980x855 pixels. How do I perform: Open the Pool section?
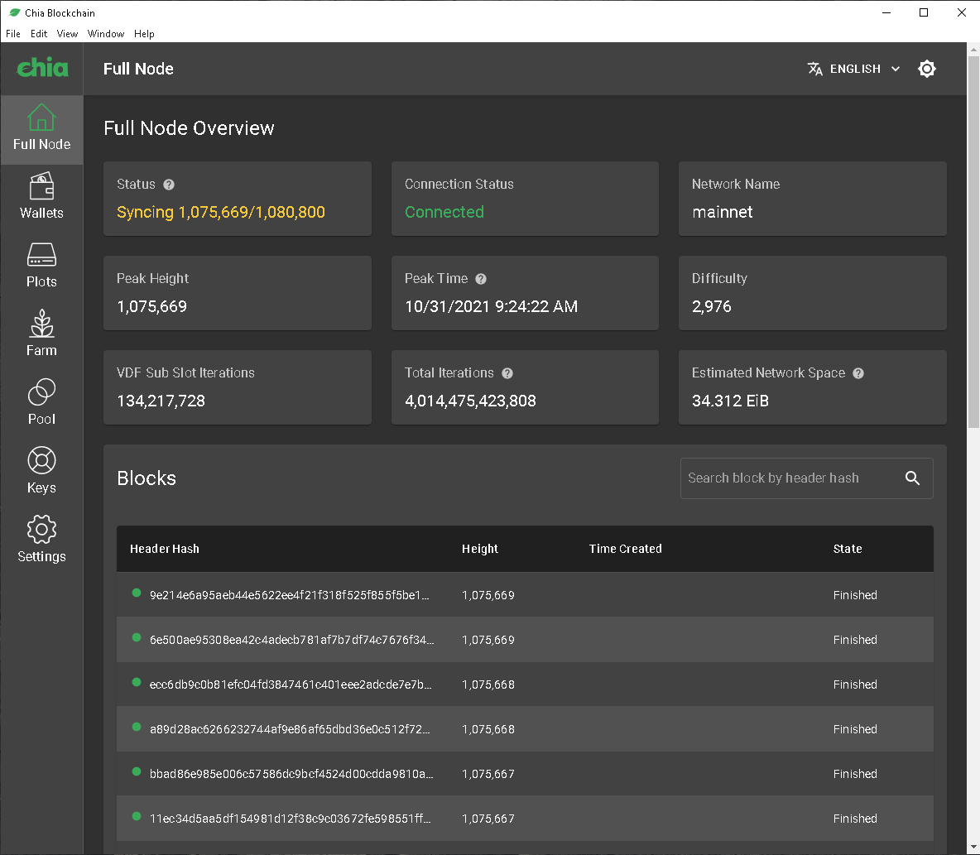click(x=41, y=403)
